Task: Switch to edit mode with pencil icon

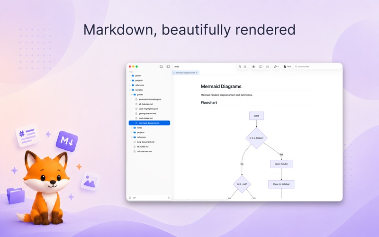Action: tap(268, 66)
